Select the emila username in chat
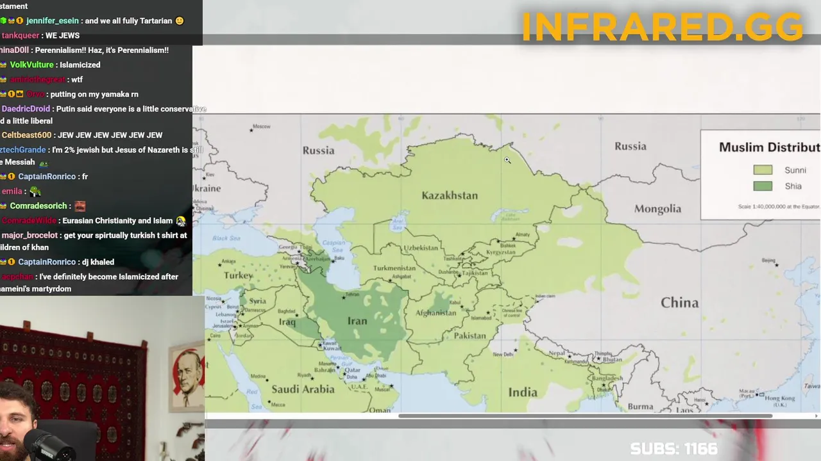 click(12, 191)
